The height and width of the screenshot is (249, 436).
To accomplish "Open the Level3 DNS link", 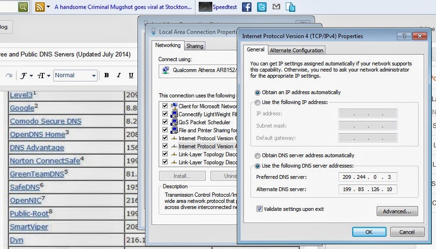I will [x=21, y=95].
